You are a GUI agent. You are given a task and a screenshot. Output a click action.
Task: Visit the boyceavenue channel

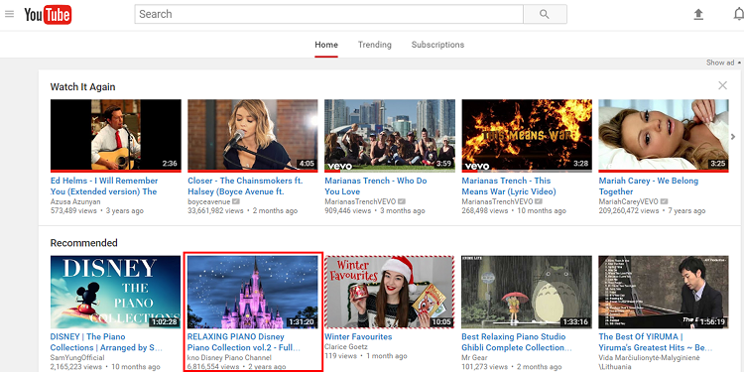(x=208, y=201)
